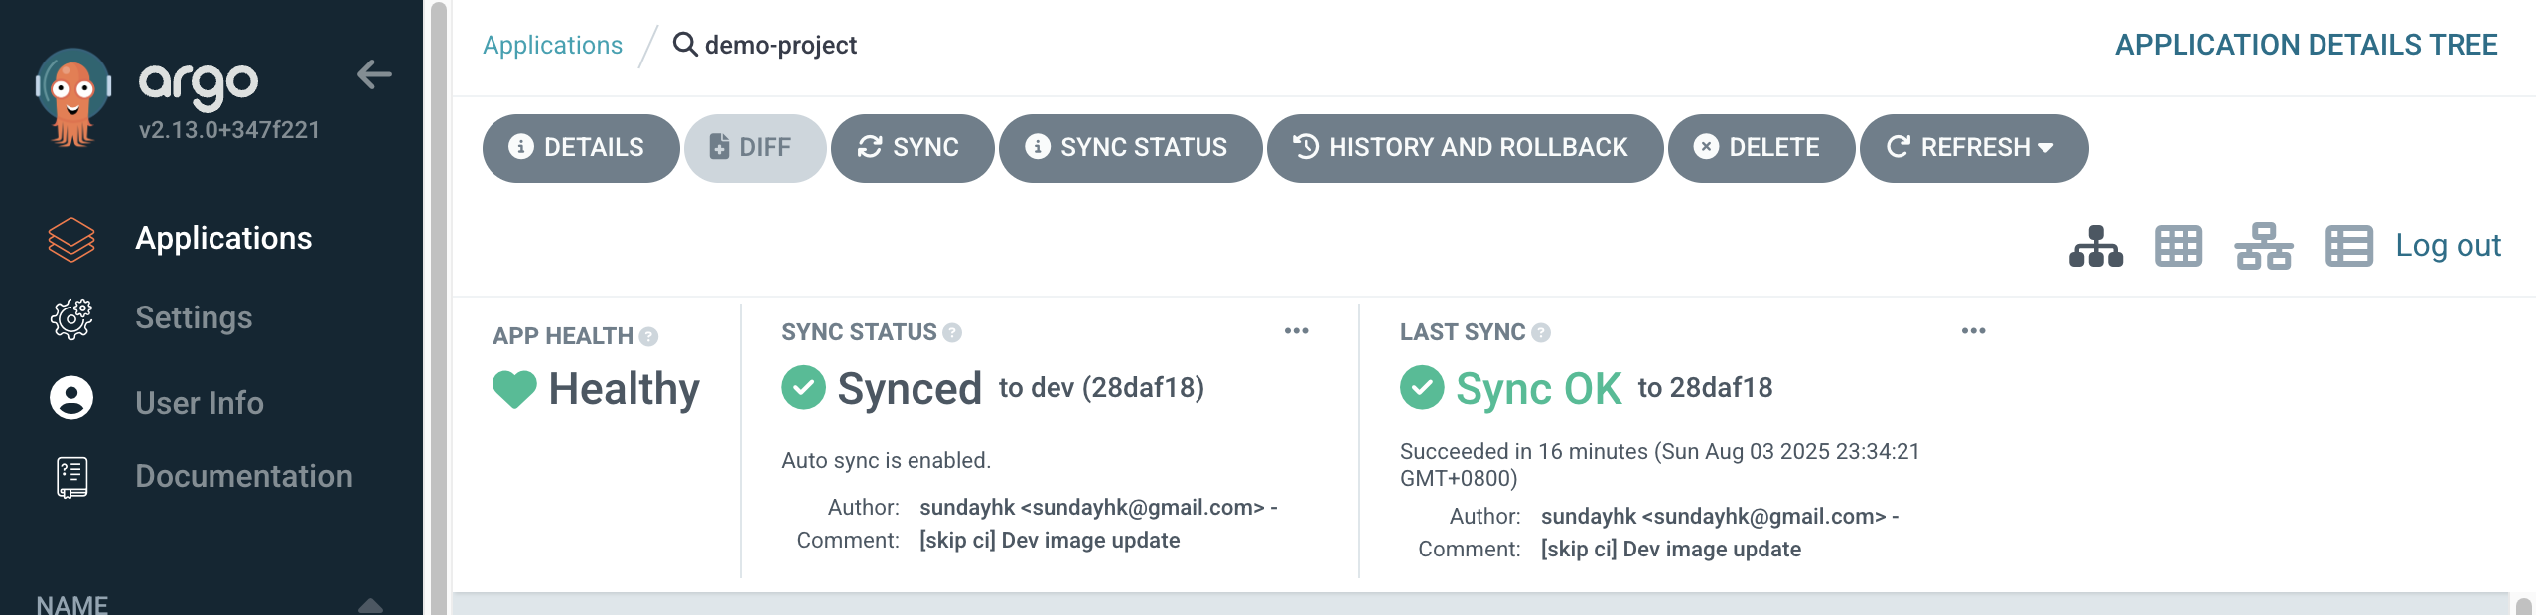Click Last Sync comment '[skip ci] Dev image update'
This screenshot has width=2536, height=615.
click(1670, 549)
